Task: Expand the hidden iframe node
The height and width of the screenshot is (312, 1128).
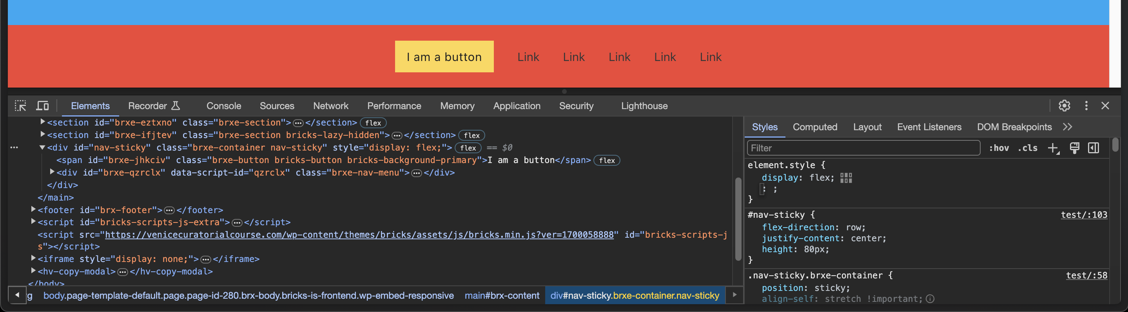Action: point(33,258)
